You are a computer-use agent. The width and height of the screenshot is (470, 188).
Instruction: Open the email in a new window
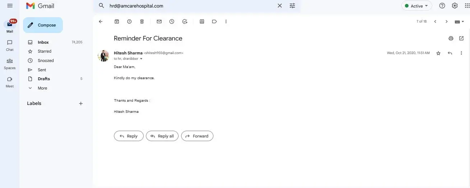(461, 38)
